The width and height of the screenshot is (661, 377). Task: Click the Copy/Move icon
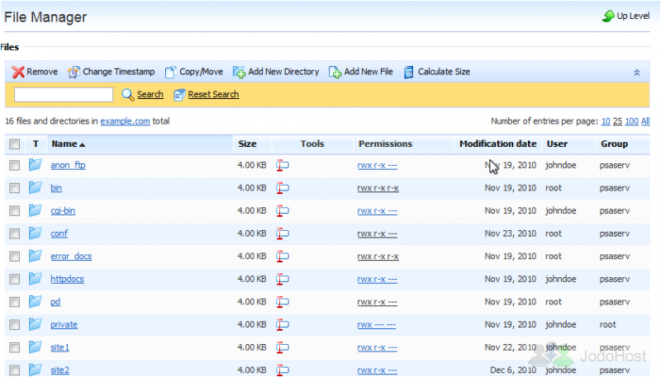click(170, 72)
